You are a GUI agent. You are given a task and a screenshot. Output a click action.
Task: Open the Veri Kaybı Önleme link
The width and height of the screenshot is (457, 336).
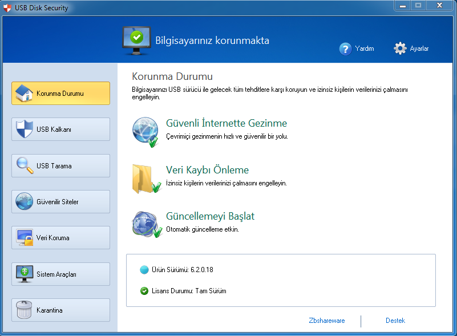(x=207, y=169)
